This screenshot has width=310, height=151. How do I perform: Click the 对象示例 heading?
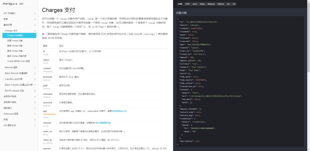pos(181,13)
